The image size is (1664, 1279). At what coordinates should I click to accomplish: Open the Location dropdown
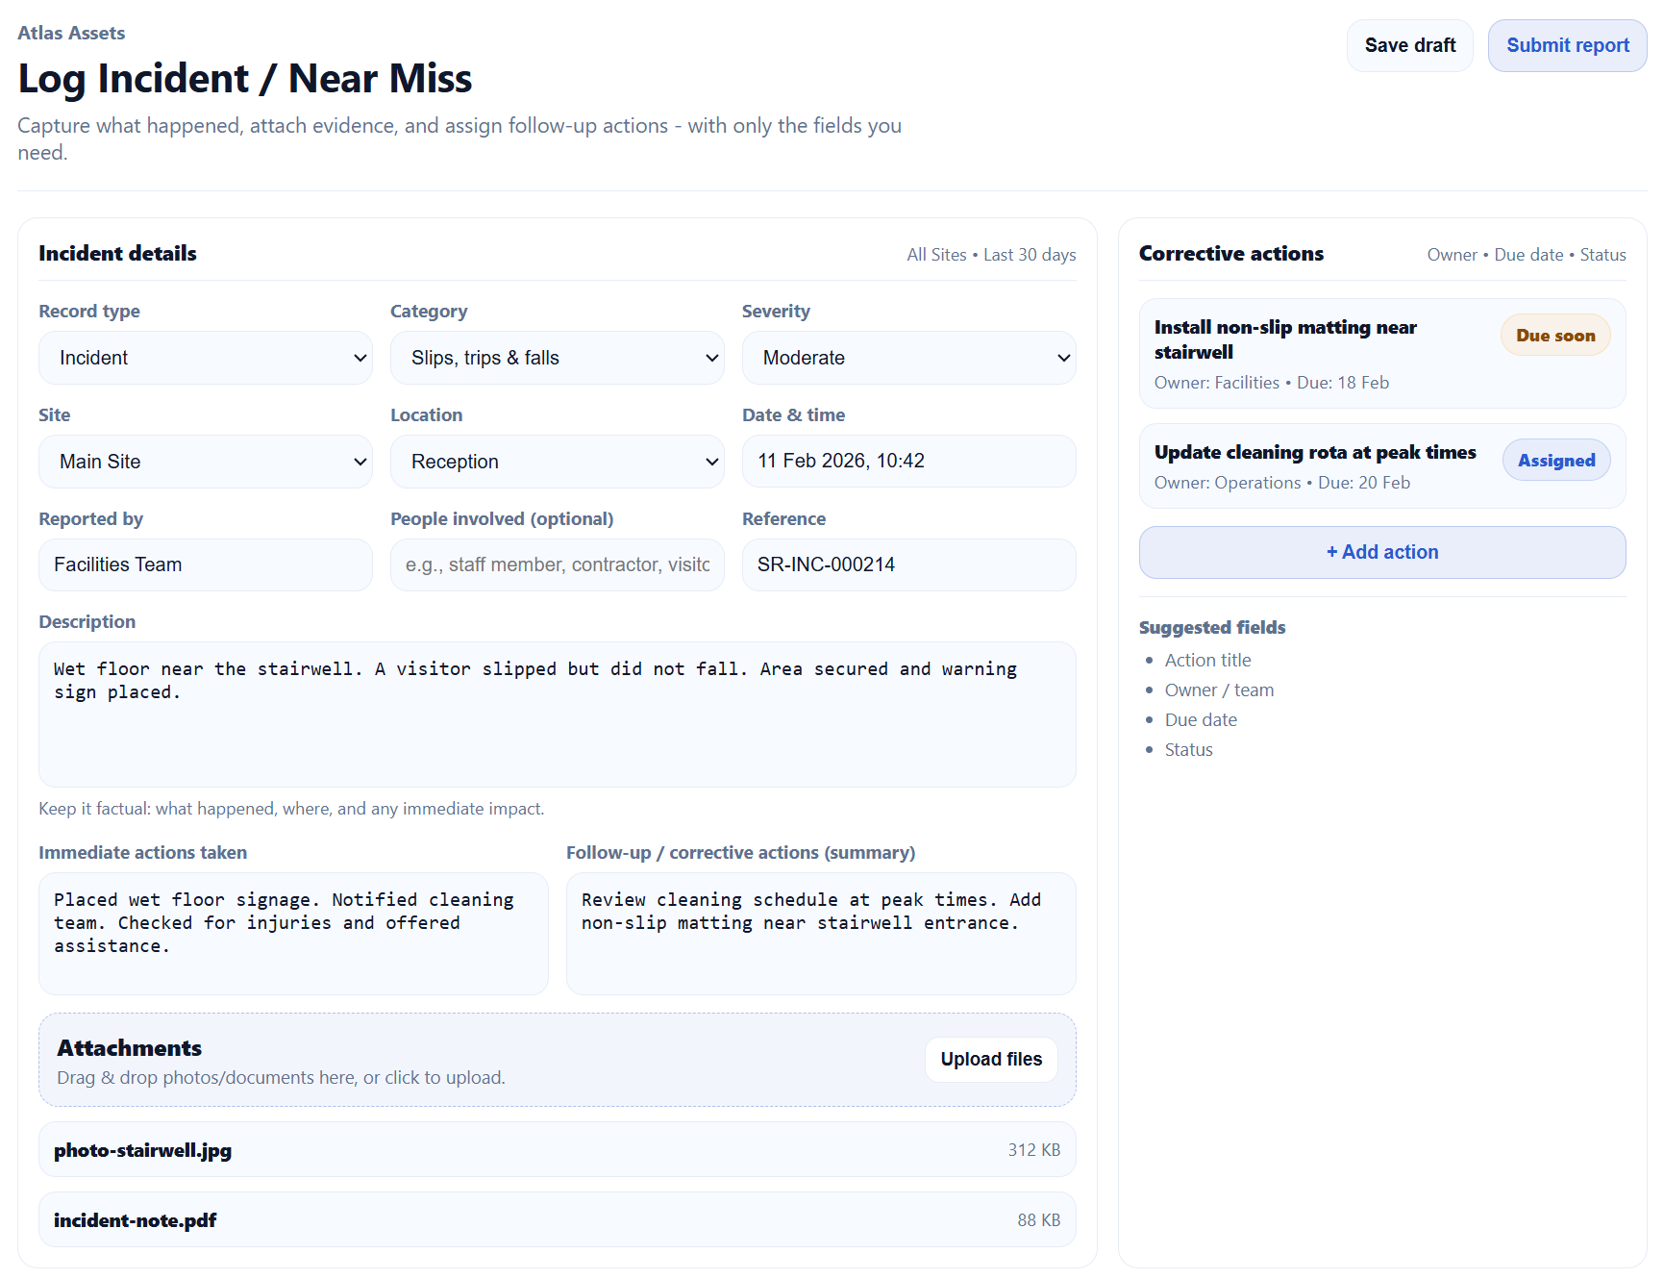click(x=557, y=462)
